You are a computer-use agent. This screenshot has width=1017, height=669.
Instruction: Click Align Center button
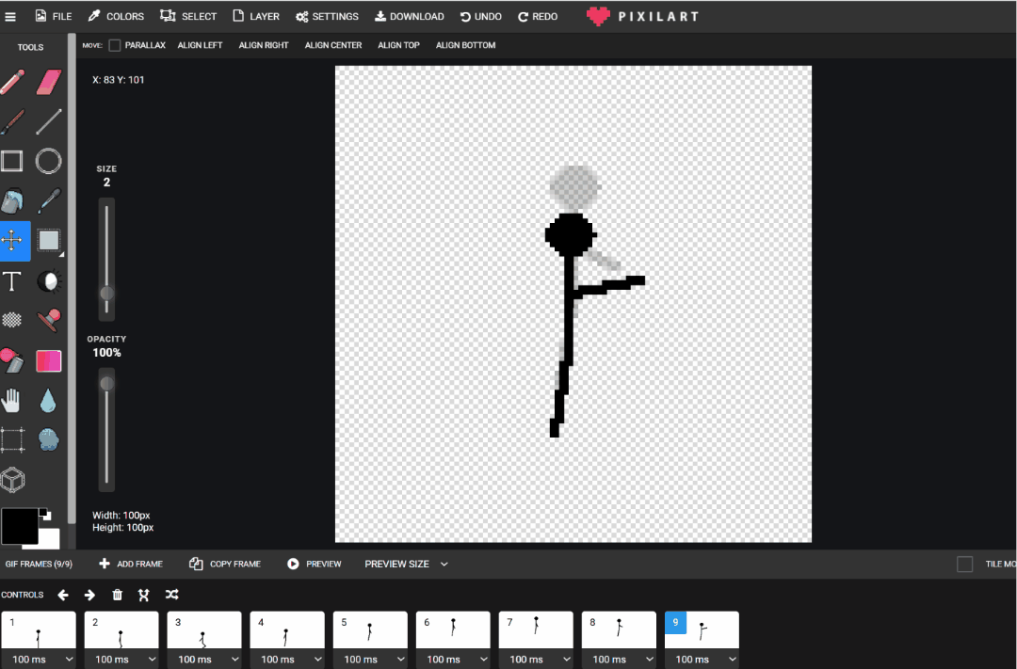click(333, 45)
